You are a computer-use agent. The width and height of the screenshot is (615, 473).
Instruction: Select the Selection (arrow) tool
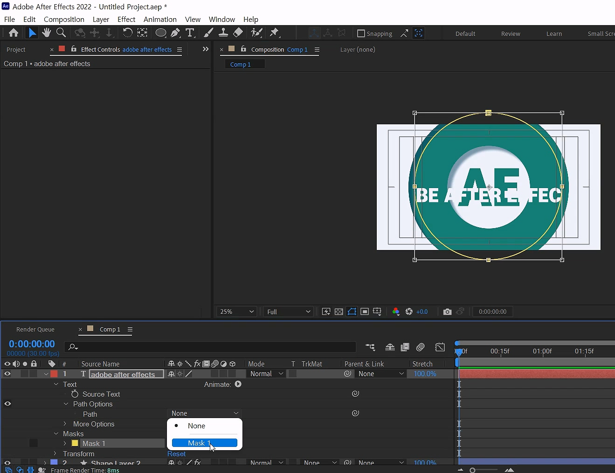tap(32, 33)
